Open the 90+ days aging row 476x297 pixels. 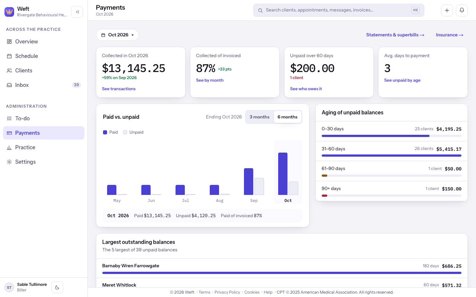point(392,191)
